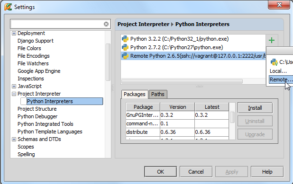Click the horizontal scrollbar of interpreters list
293x184 pixels.
pos(182,81)
